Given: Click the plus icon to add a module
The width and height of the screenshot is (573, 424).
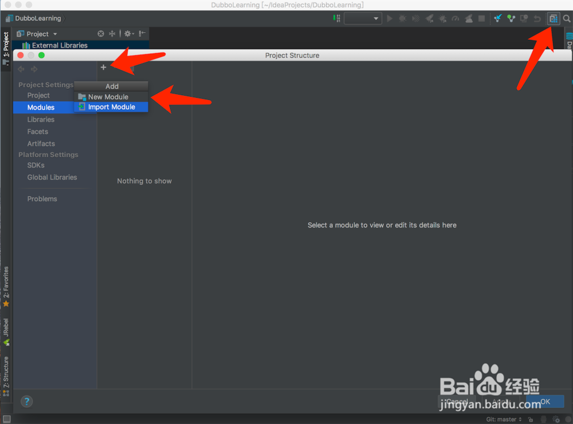Looking at the screenshot, I should click(103, 67).
